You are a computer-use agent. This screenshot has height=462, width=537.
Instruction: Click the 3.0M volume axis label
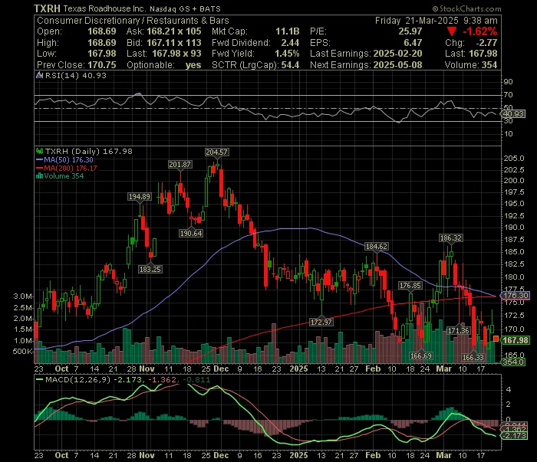[x=23, y=297]
